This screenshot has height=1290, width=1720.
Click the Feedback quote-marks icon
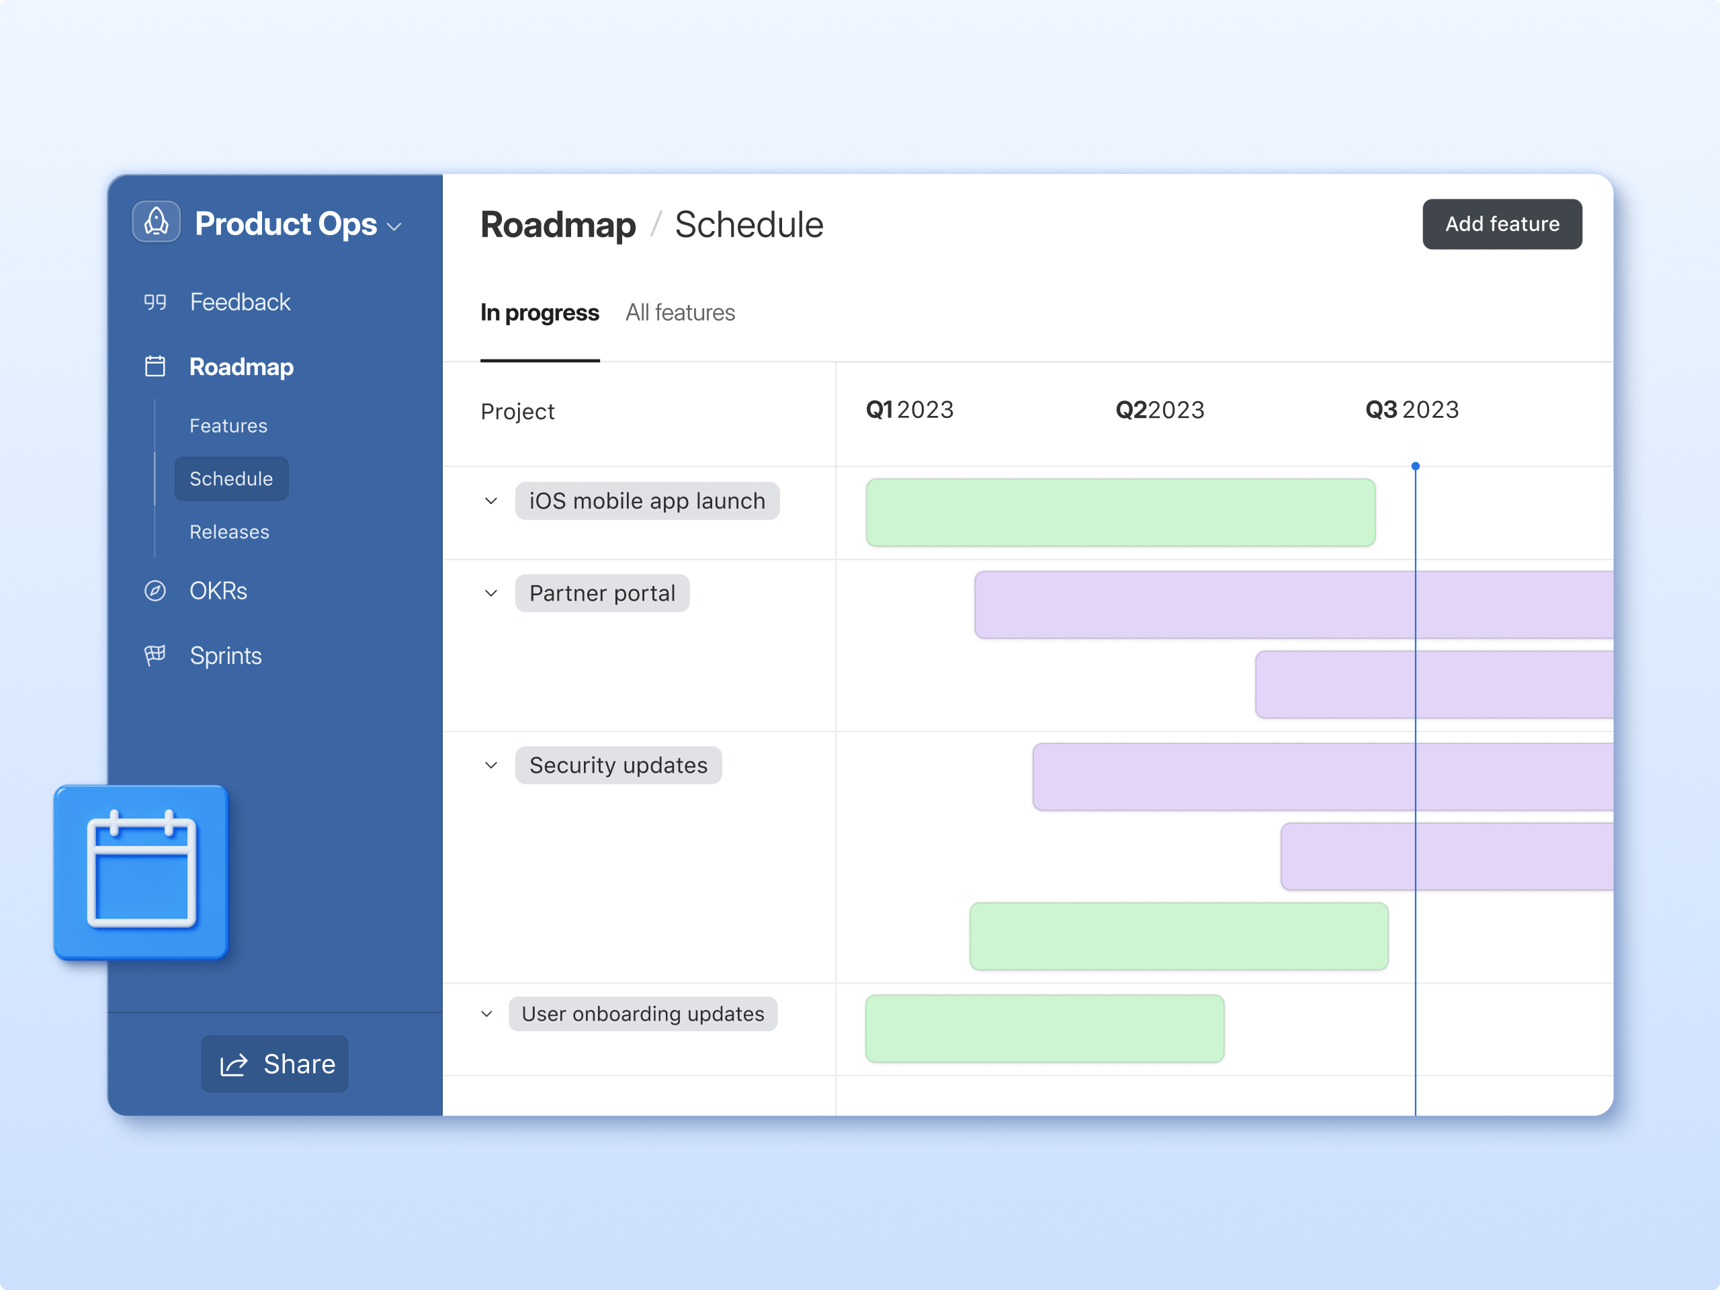coord(155,302)
